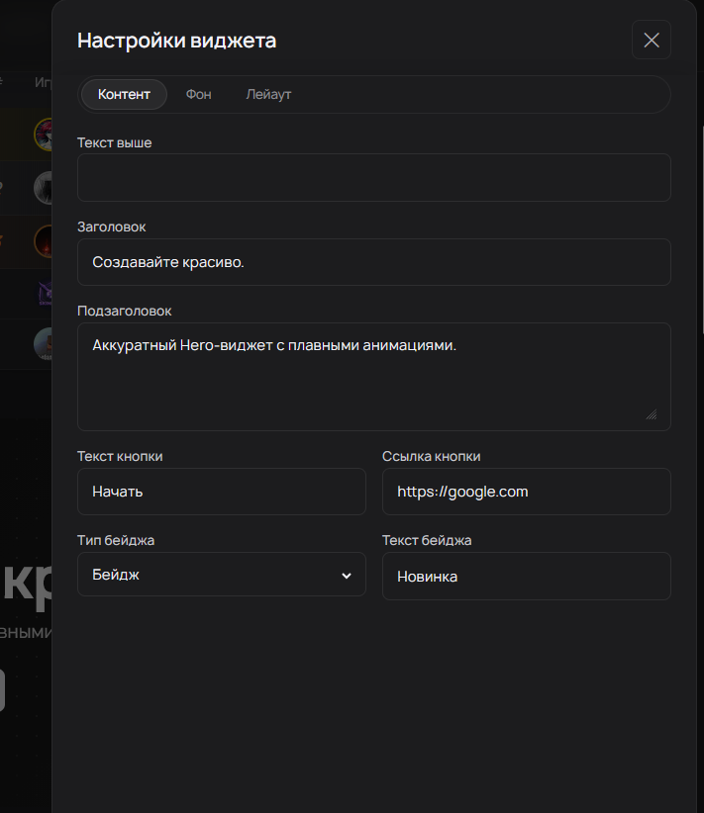Click the red-haired avatar with yellow ring
Screen dimensions: 704x813
tap(46, 133)
